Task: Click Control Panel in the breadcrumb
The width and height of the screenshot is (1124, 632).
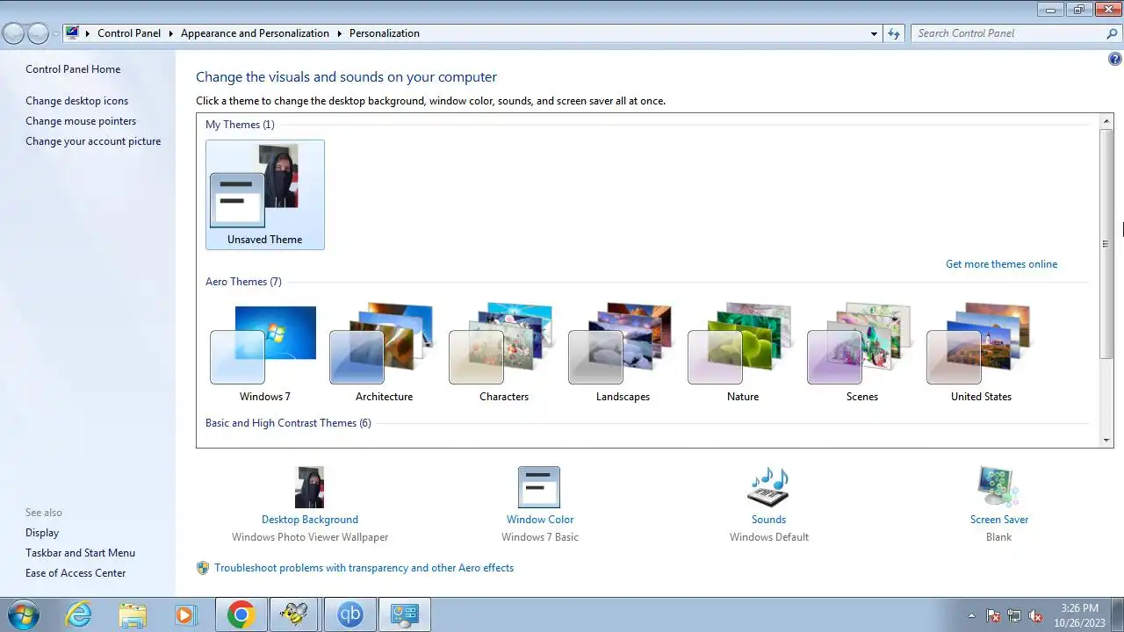Action: click(x=129, y=33)
